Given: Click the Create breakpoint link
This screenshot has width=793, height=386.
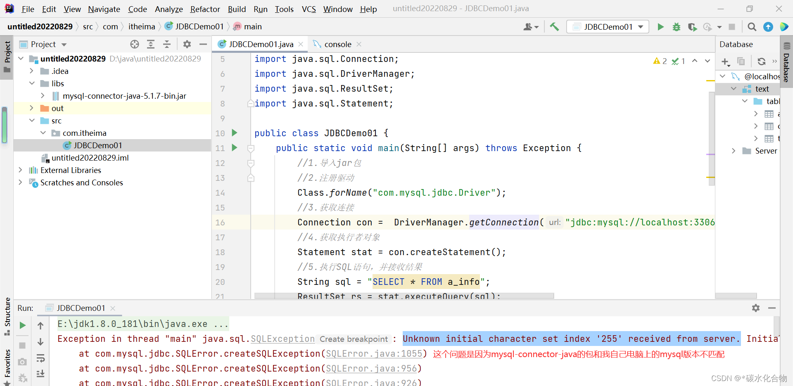Looking at the screenshot, I should [x=354, y=339].
